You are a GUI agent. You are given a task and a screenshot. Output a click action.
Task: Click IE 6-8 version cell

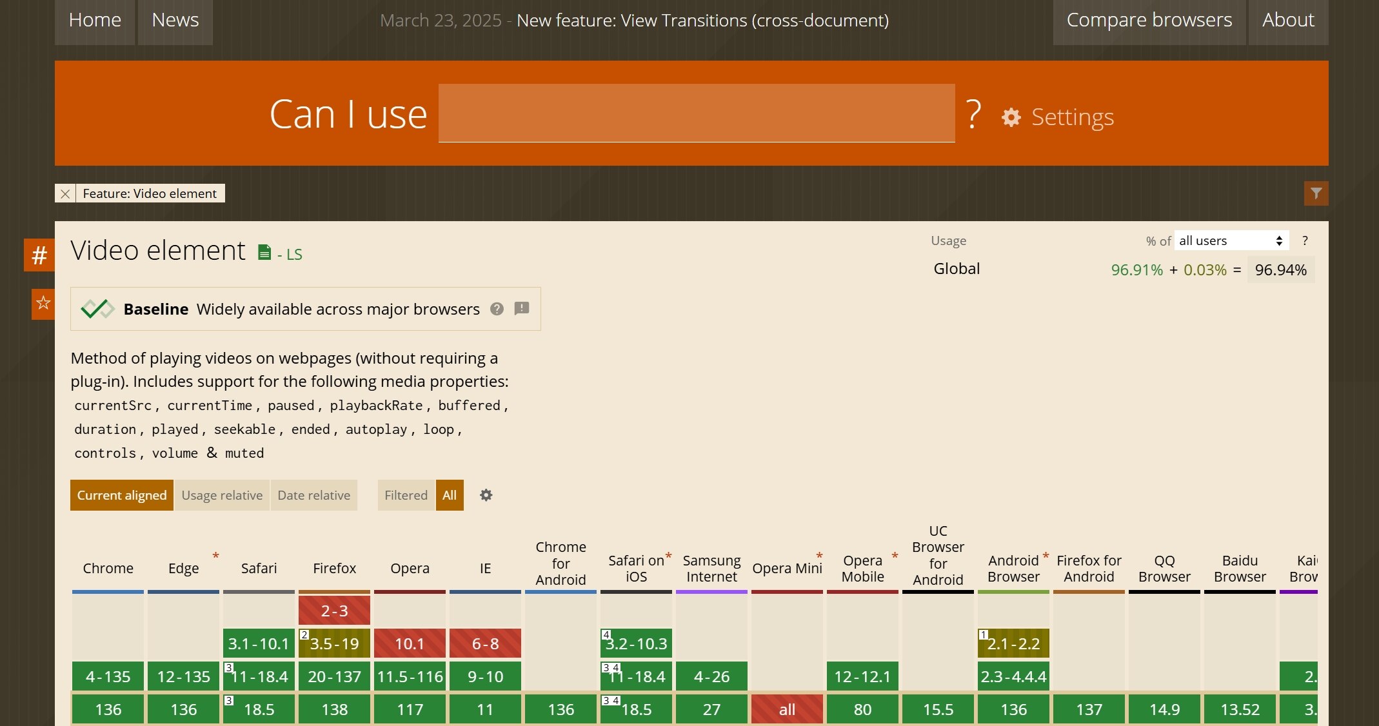pos(486,643)
